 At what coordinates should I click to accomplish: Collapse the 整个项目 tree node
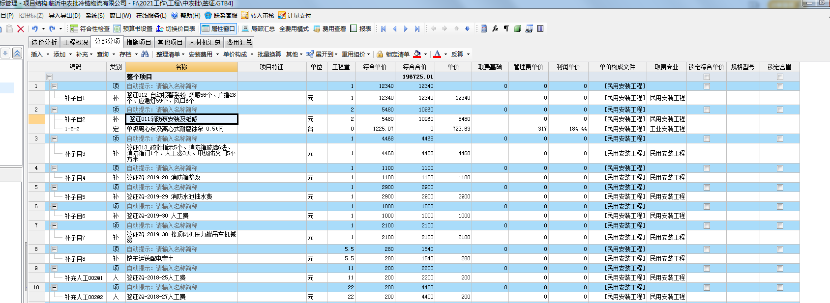click(49, 77)
